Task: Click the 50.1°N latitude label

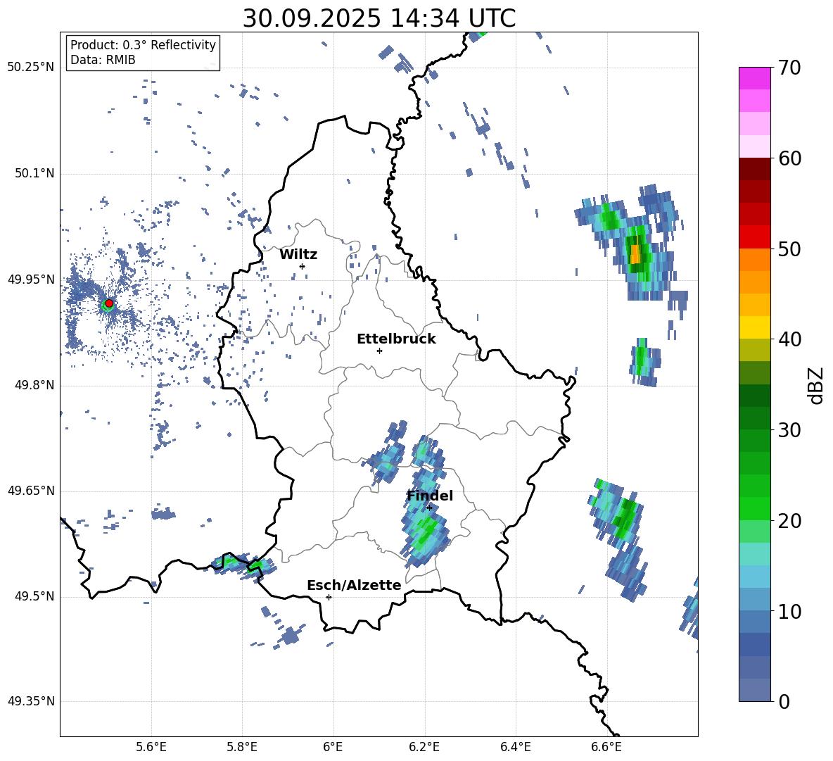Action: click(34, 174)
